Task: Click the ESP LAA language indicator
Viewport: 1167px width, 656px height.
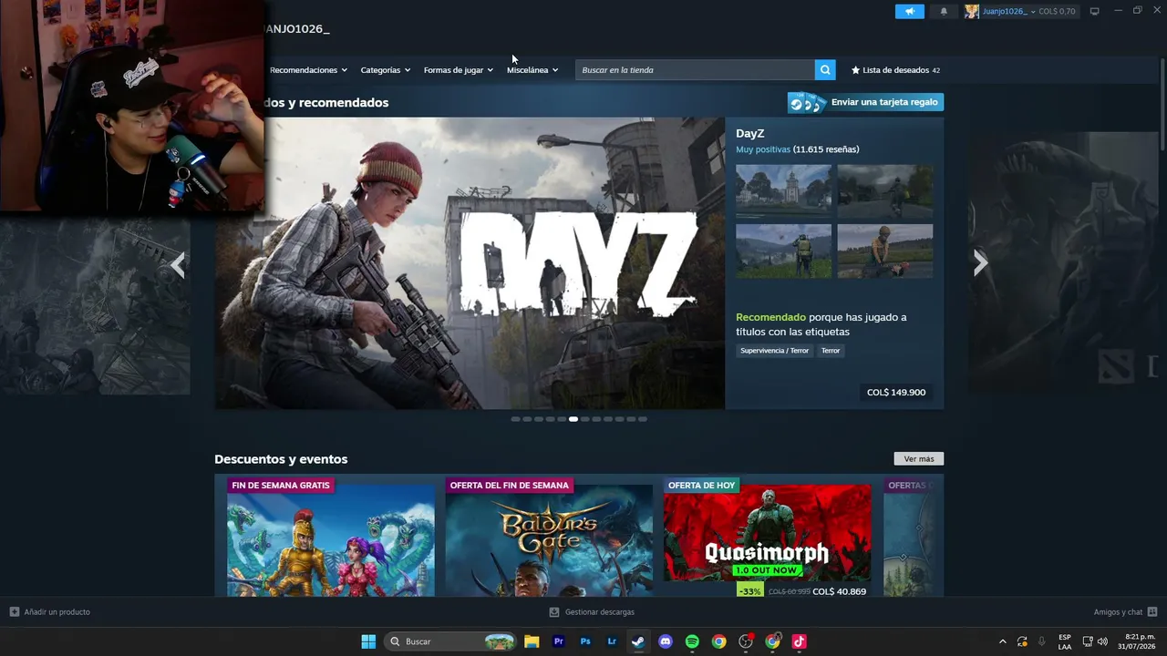Action: [1065, 641]
